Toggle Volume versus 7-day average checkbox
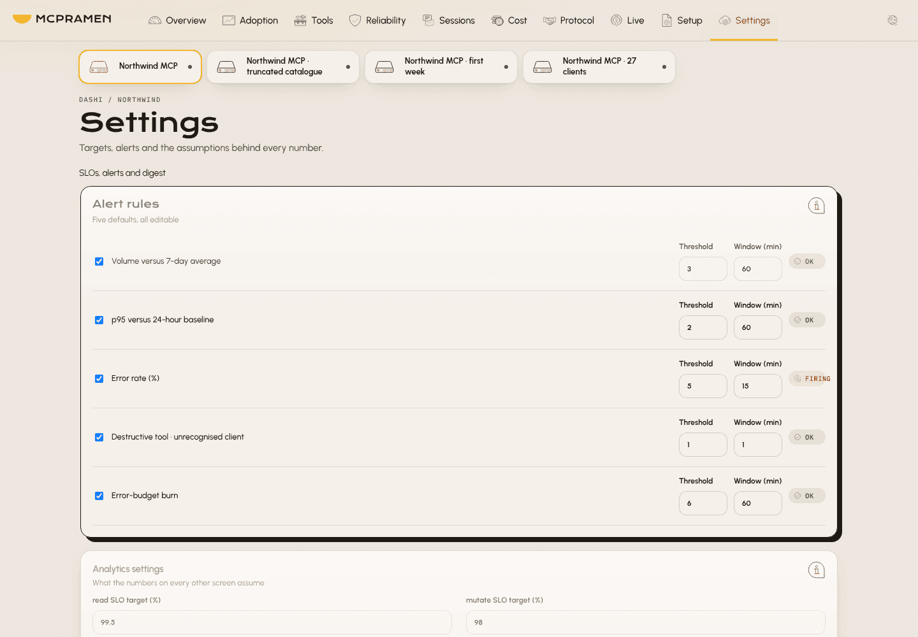The image size is (918, 637). pos(99,261)
